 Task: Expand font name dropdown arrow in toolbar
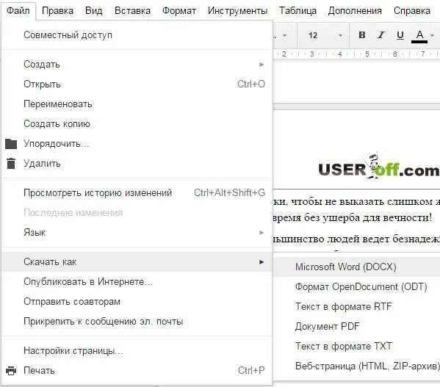[284, 35]
